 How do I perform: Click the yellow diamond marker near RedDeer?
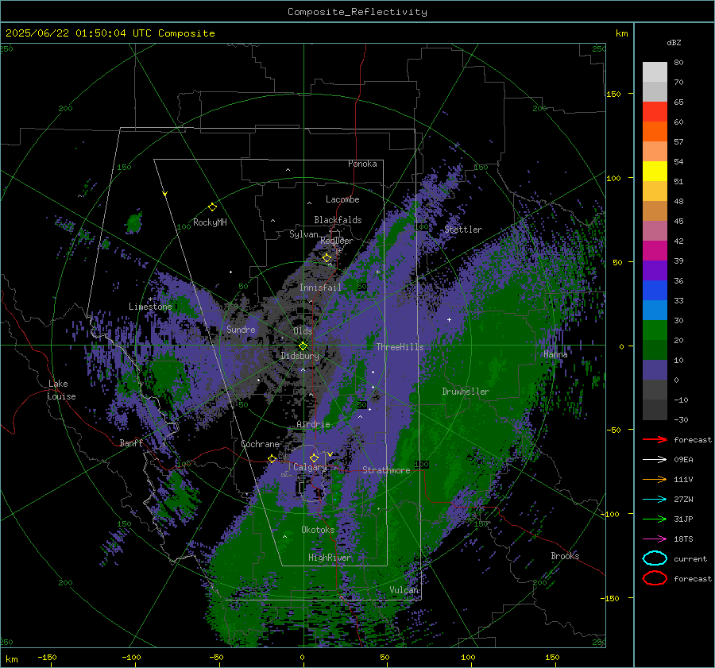(327, 258)
